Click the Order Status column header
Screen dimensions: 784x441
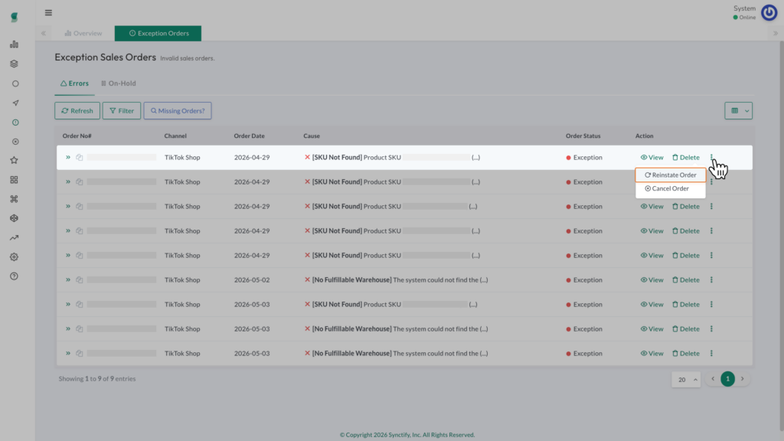coord(583,136)
